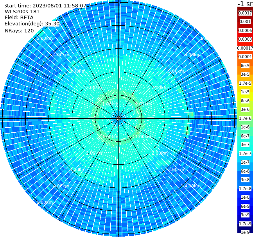
Task: Select the 4.00km range label in the southeast quadrant
Action: tap(192, 186)
